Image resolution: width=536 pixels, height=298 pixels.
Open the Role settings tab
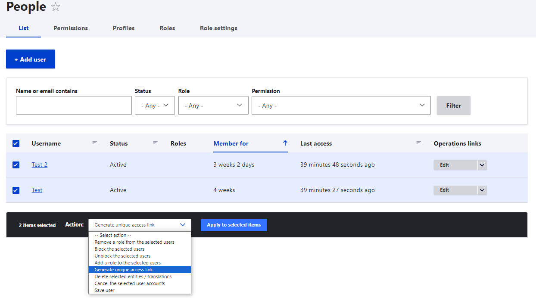point(218,28)
